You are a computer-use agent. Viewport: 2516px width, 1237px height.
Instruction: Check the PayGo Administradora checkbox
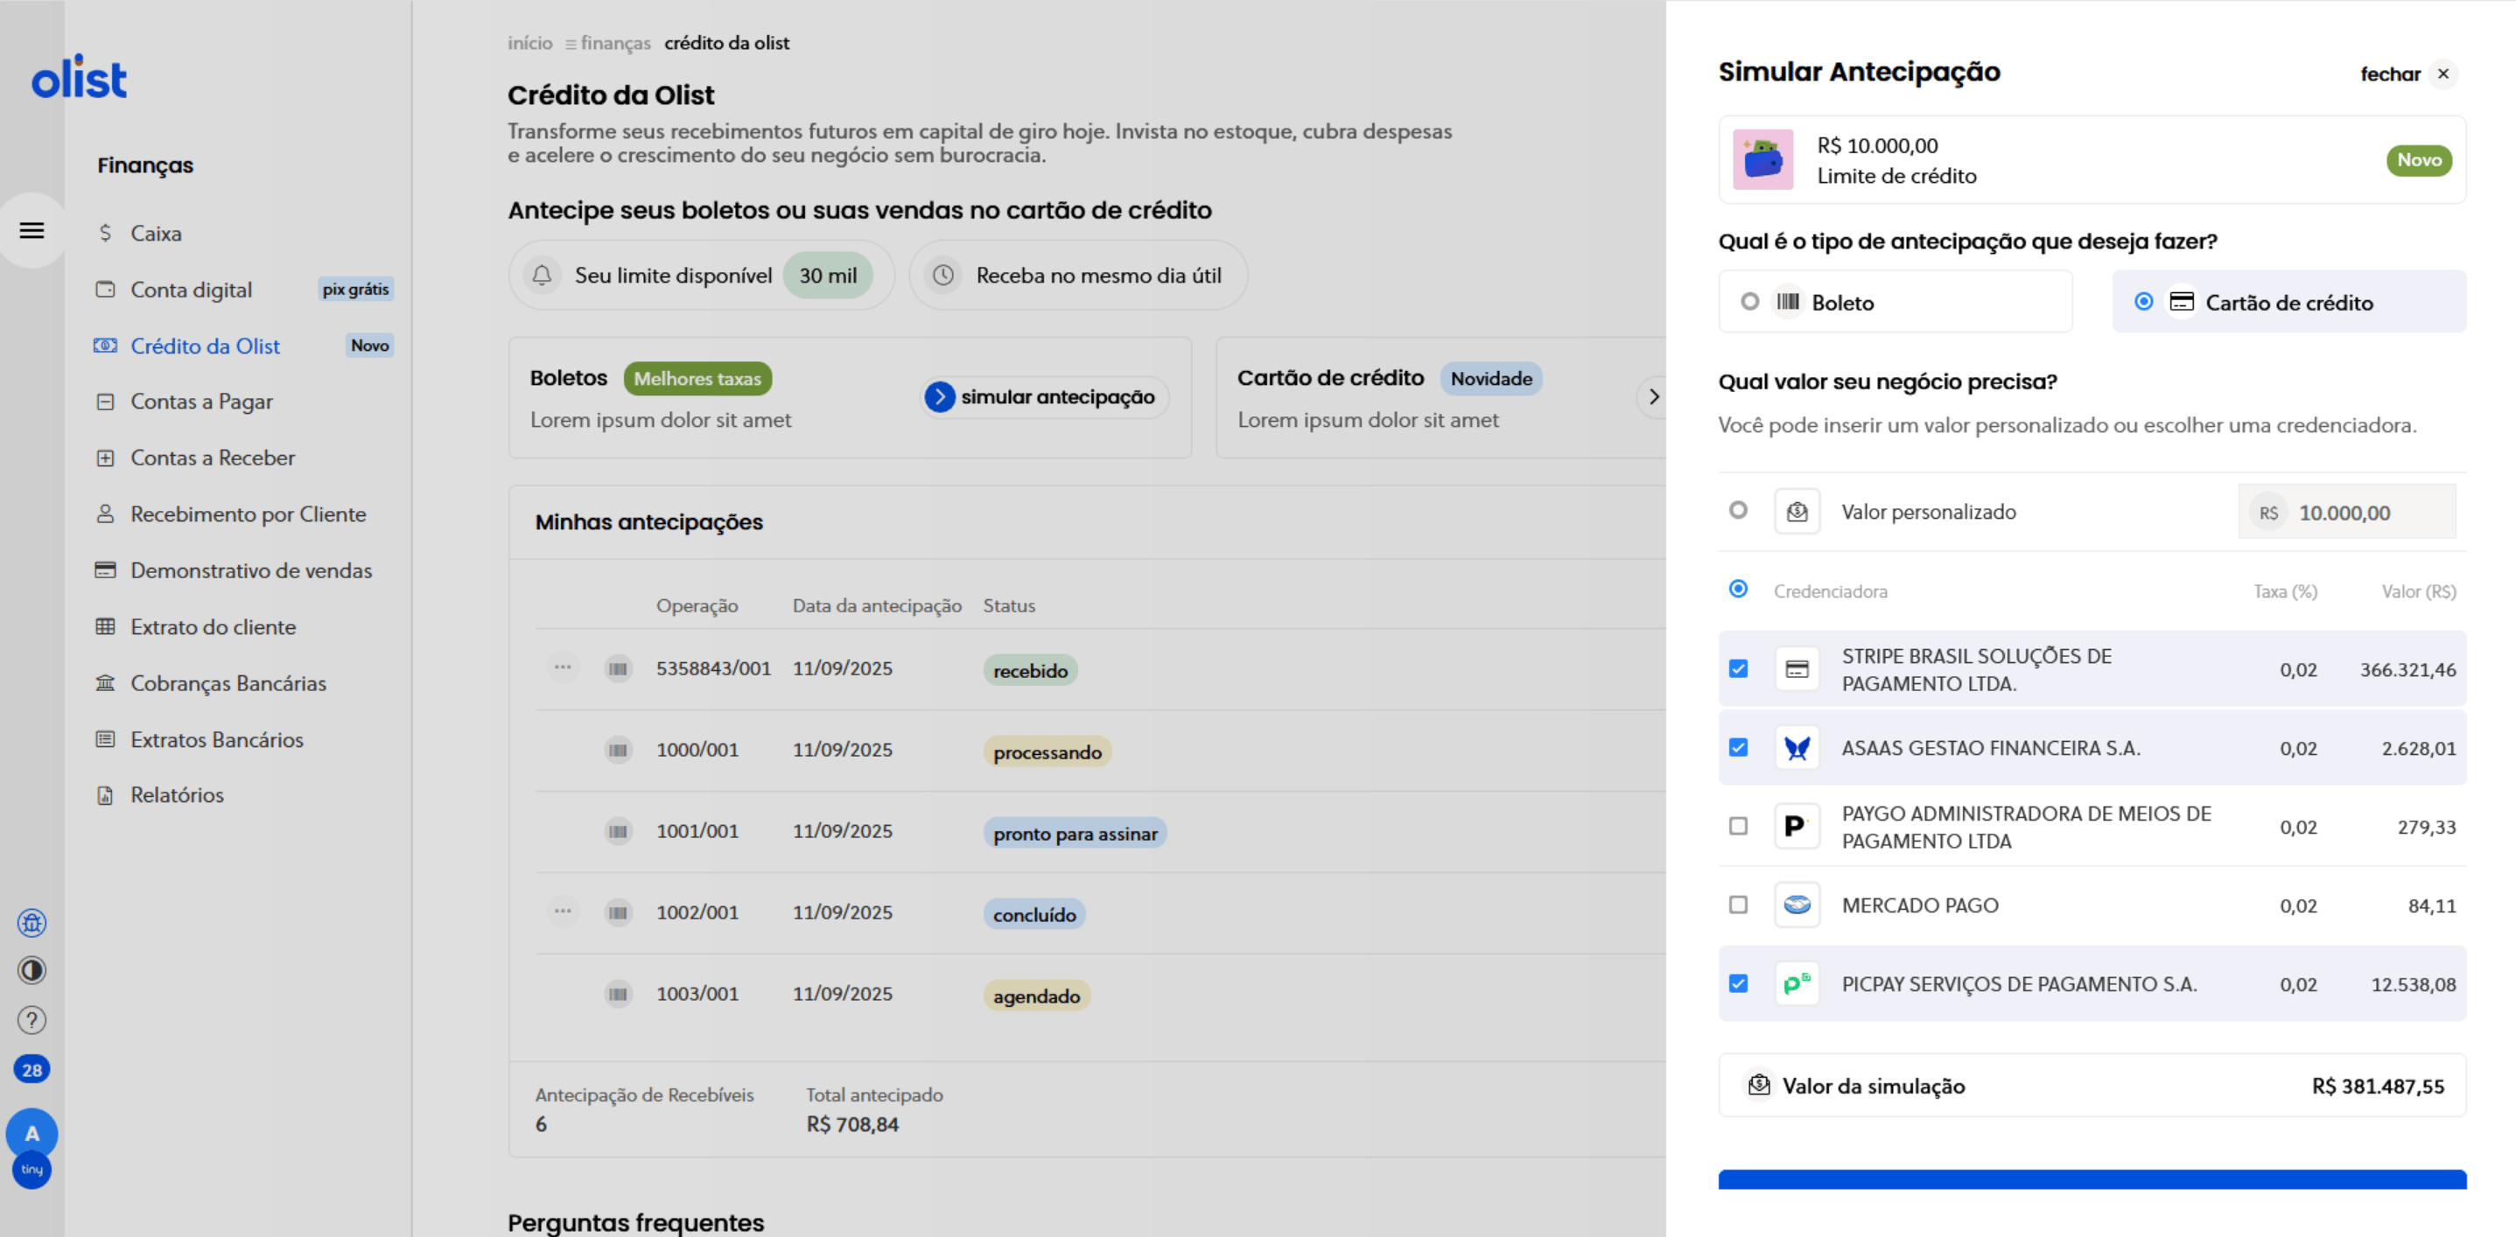pos(1737,826)
